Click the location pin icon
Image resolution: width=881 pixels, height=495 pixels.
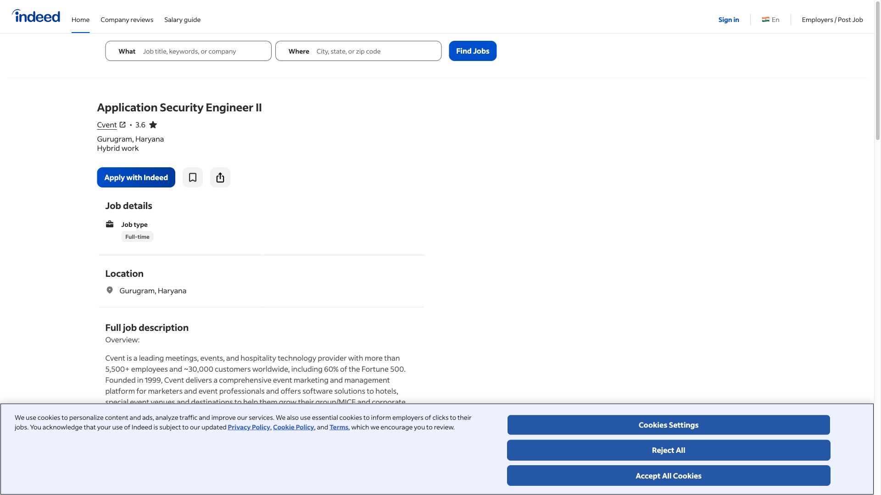(110, 290)
